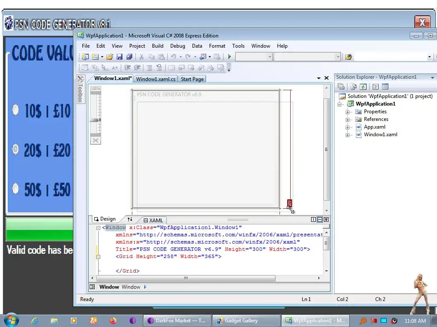Click the Save All icon
This screenshot has width=437, height=327.
(x=129, y=57)
